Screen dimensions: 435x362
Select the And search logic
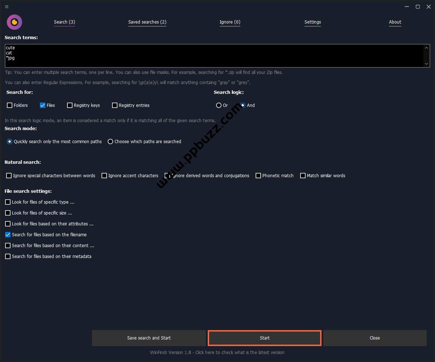(x=243, y=105)
